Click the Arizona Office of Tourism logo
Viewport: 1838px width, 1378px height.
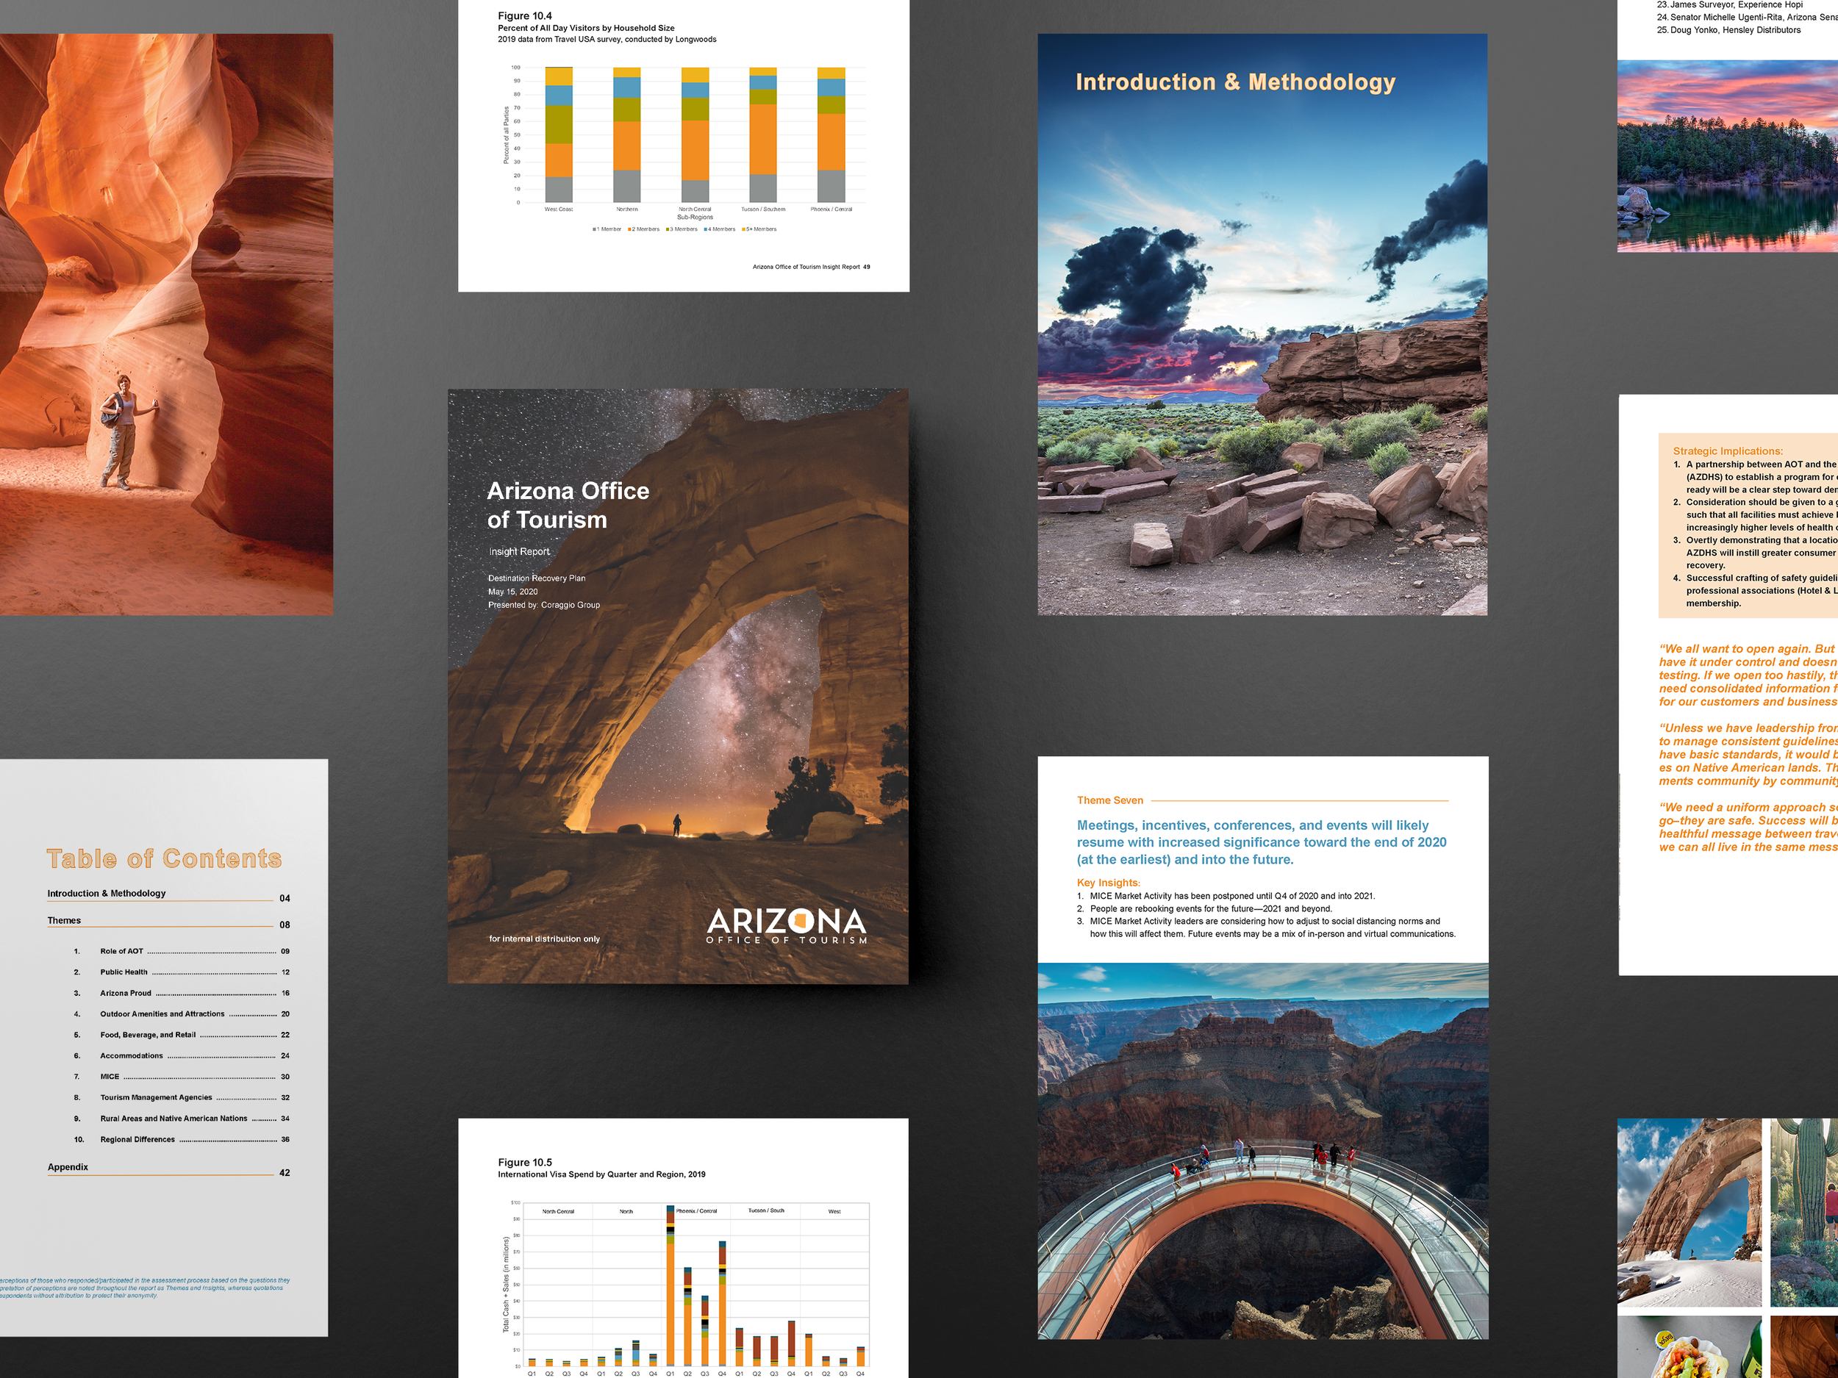786,925
